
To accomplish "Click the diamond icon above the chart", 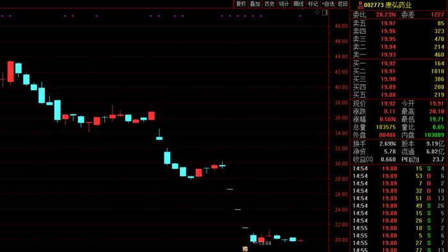I will click(x=317, y=12).
